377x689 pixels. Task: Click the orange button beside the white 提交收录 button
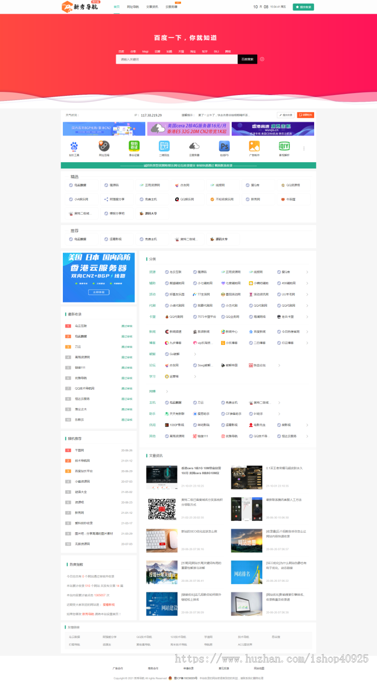(x=305, y=115)
